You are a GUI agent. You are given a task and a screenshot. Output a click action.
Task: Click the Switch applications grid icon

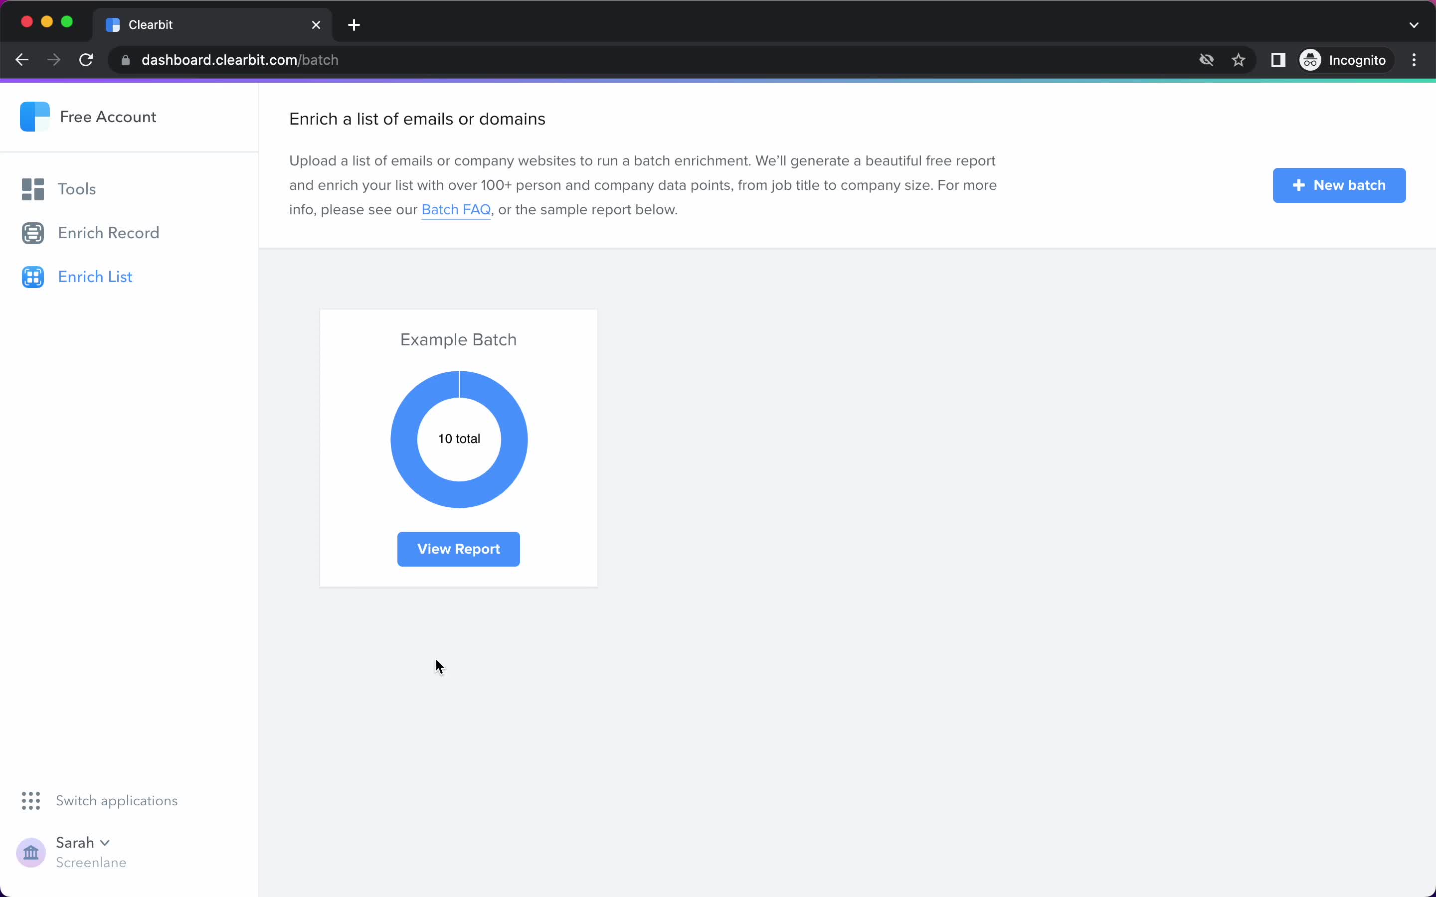[30, 800]
